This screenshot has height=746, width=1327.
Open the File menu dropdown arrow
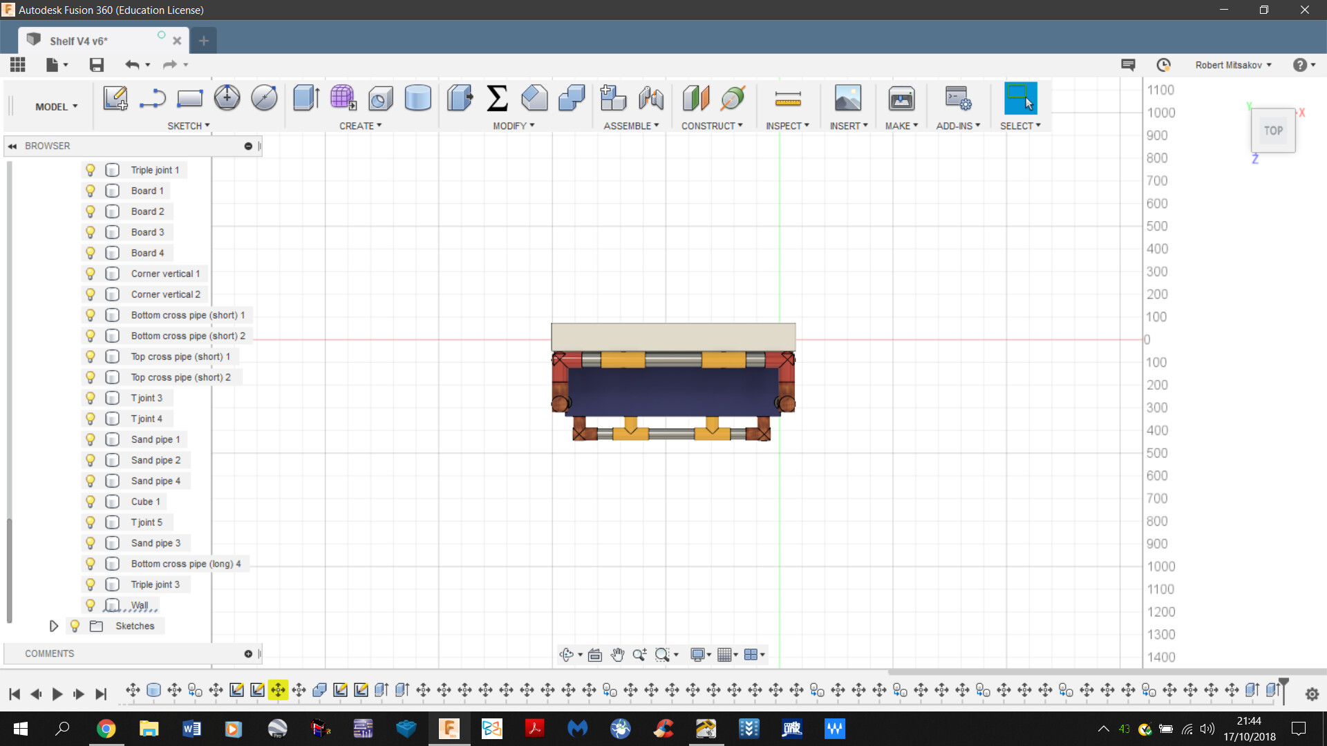(66, 65)
